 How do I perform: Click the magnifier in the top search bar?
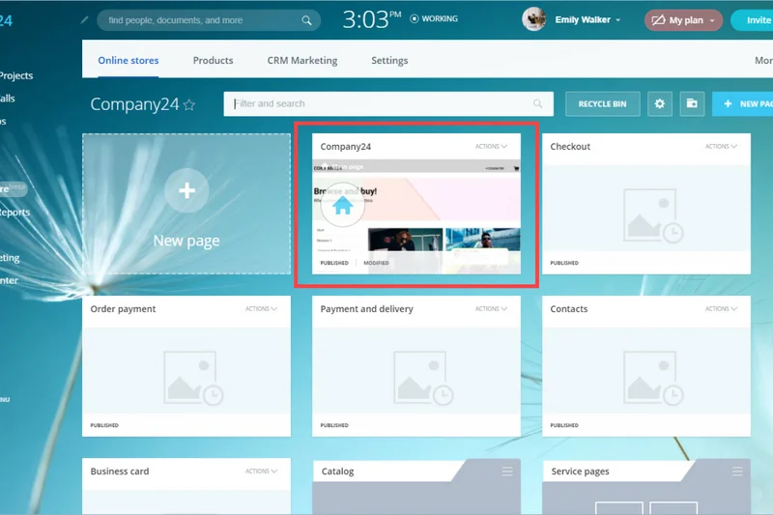pyautogui.click(x=307, y=20)
